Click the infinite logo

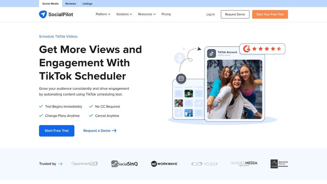204,164
